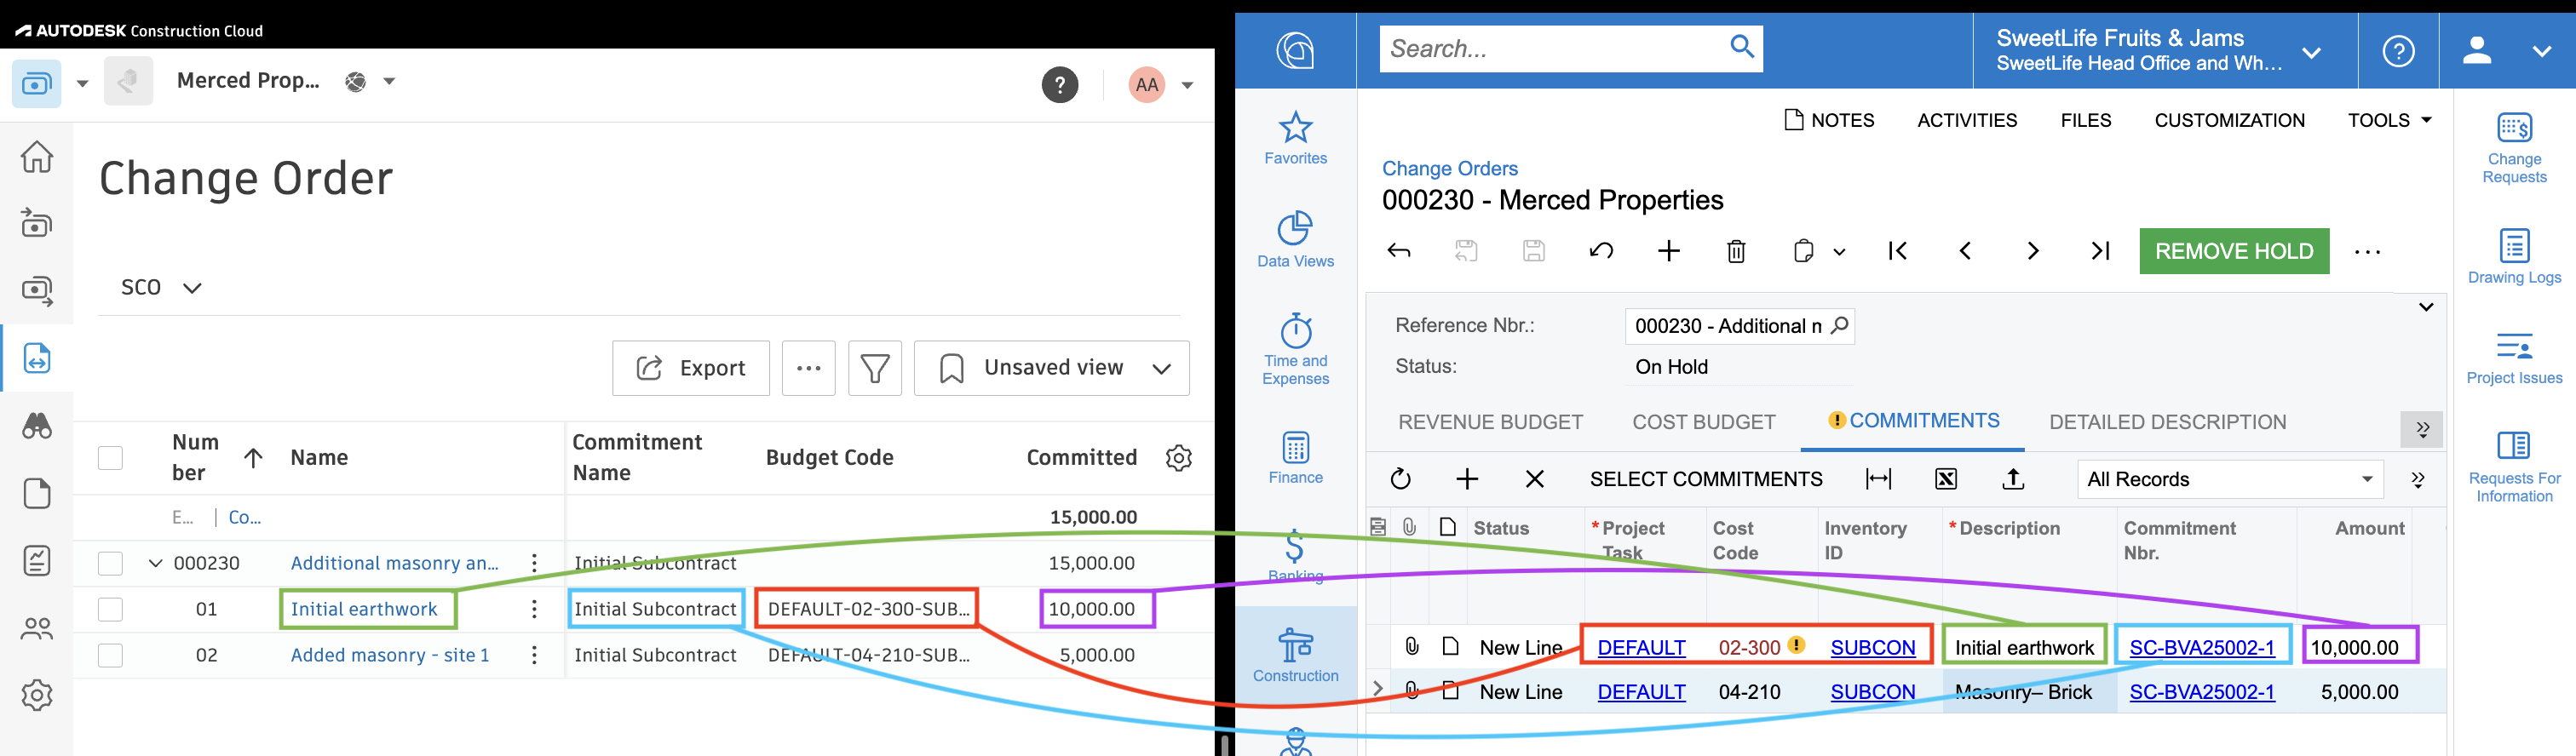Go to last record arrow
Viewport: 2576px width, 756px height.
(x=2100, y=251)
